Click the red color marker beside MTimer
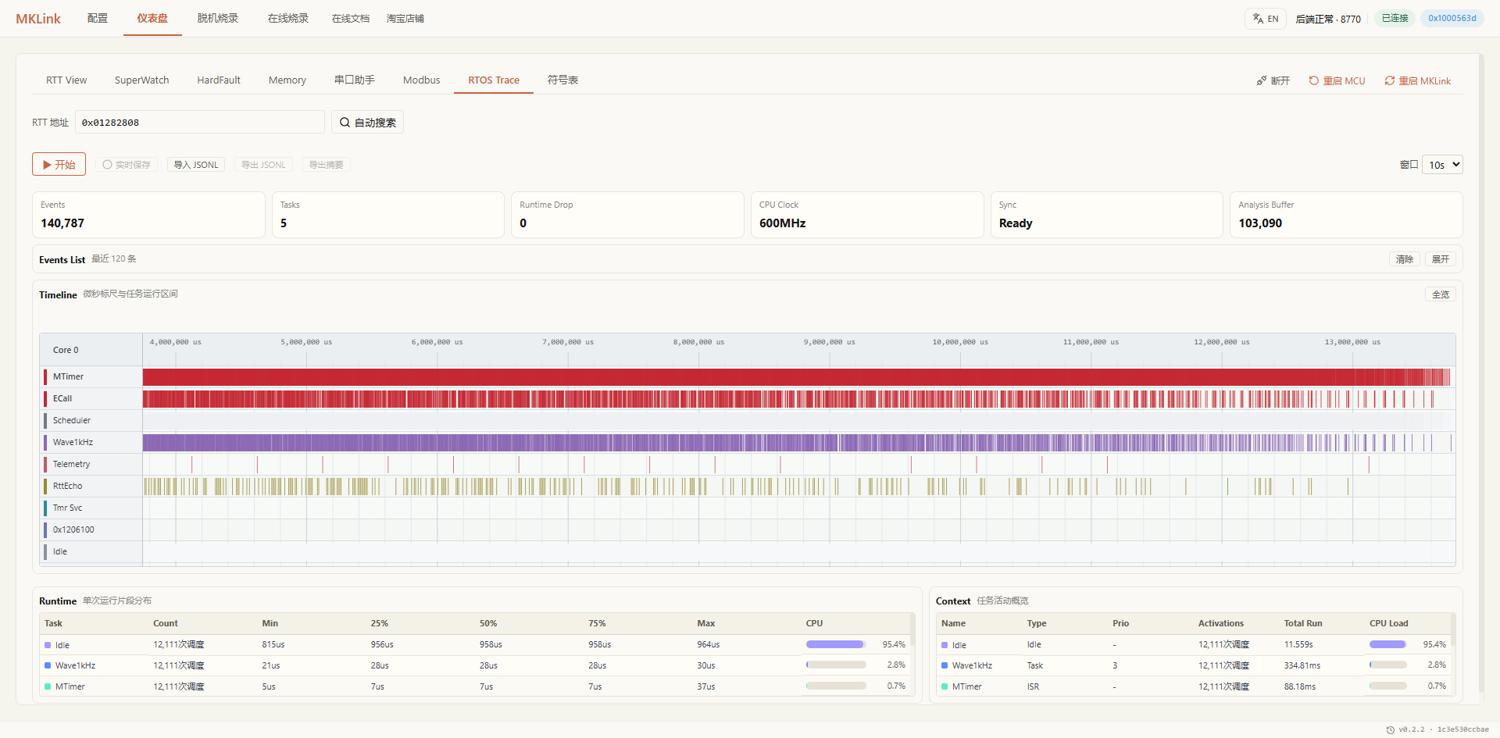This screenshot has width=1500, height=738. (45, 376)
